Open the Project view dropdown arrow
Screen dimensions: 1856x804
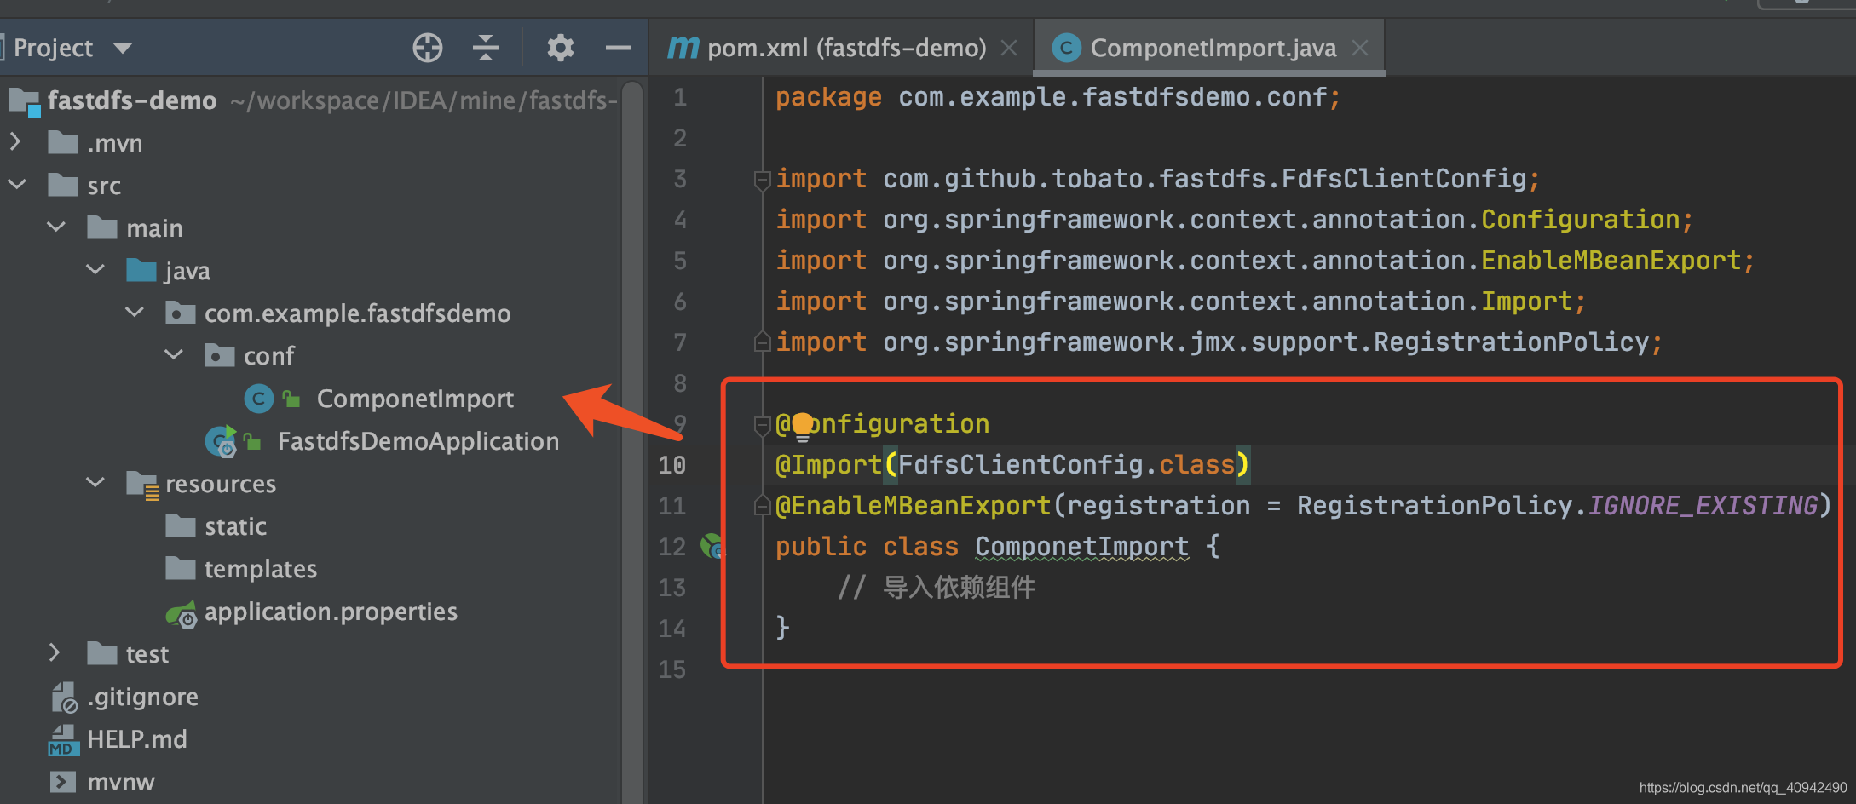pos(123,49)
